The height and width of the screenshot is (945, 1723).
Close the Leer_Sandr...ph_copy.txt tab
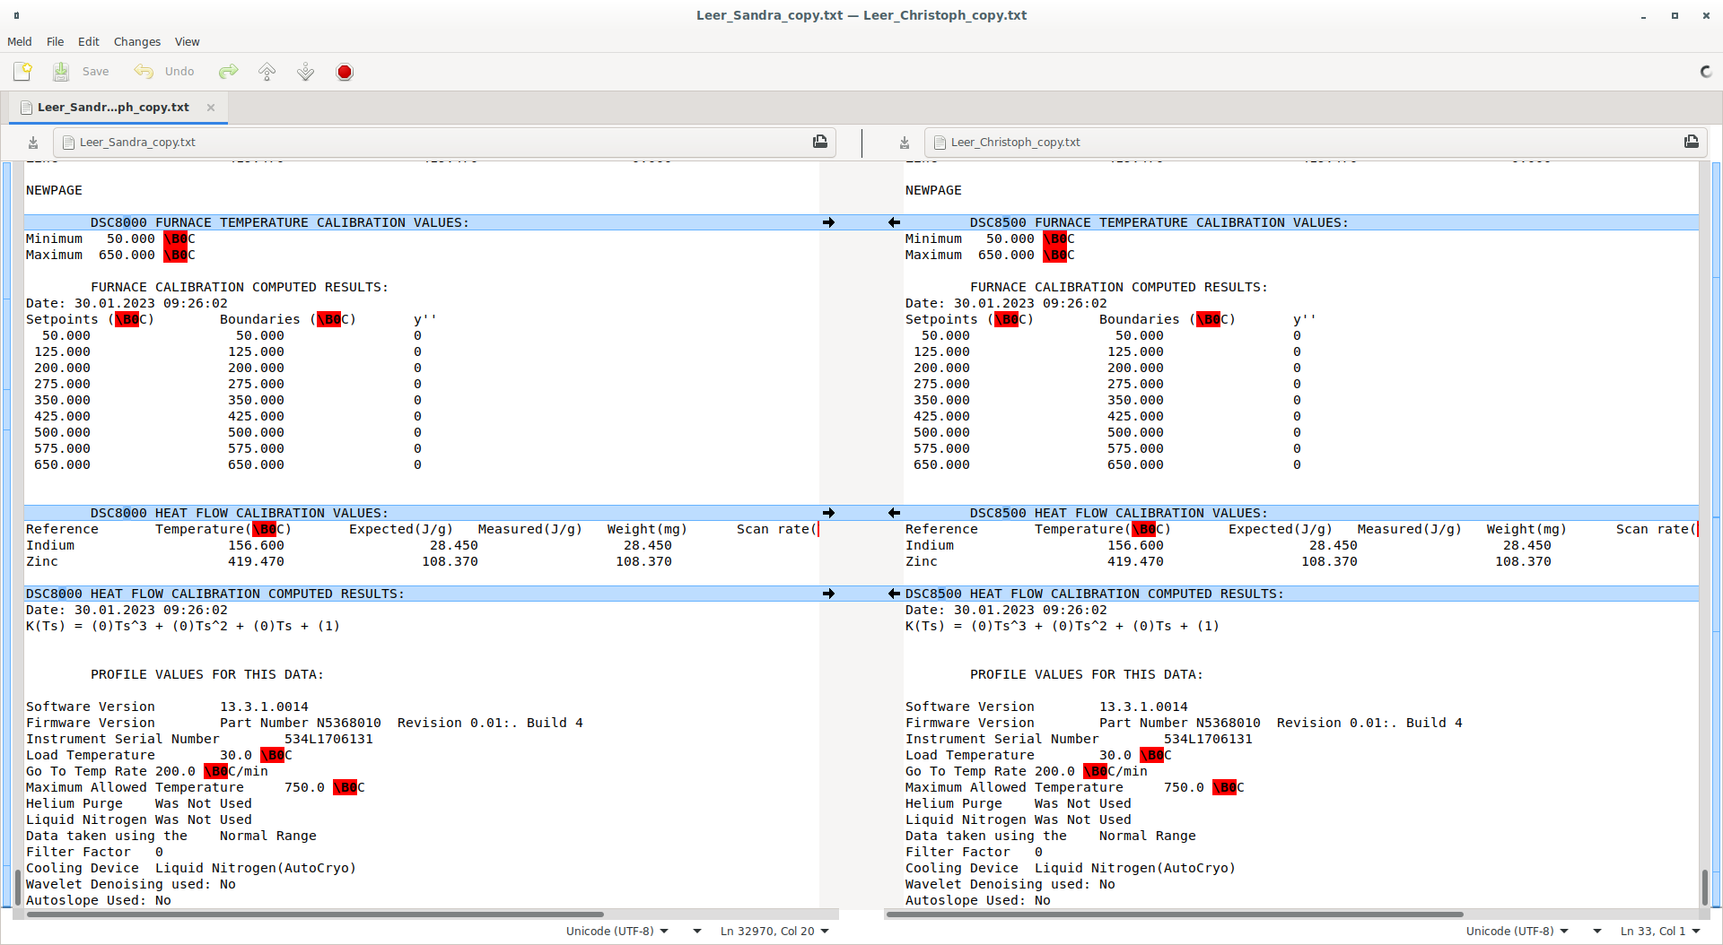(x=211, y=108)
